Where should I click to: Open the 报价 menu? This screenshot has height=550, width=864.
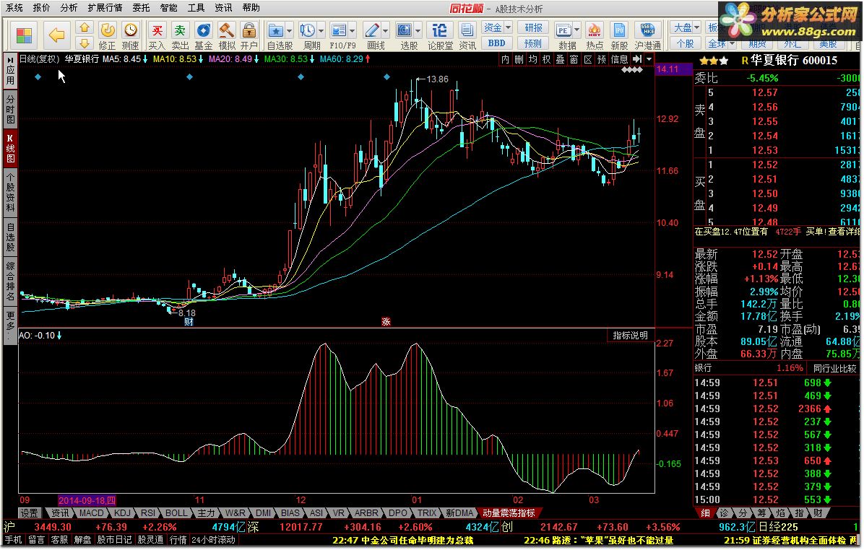(x=41, y=8)
